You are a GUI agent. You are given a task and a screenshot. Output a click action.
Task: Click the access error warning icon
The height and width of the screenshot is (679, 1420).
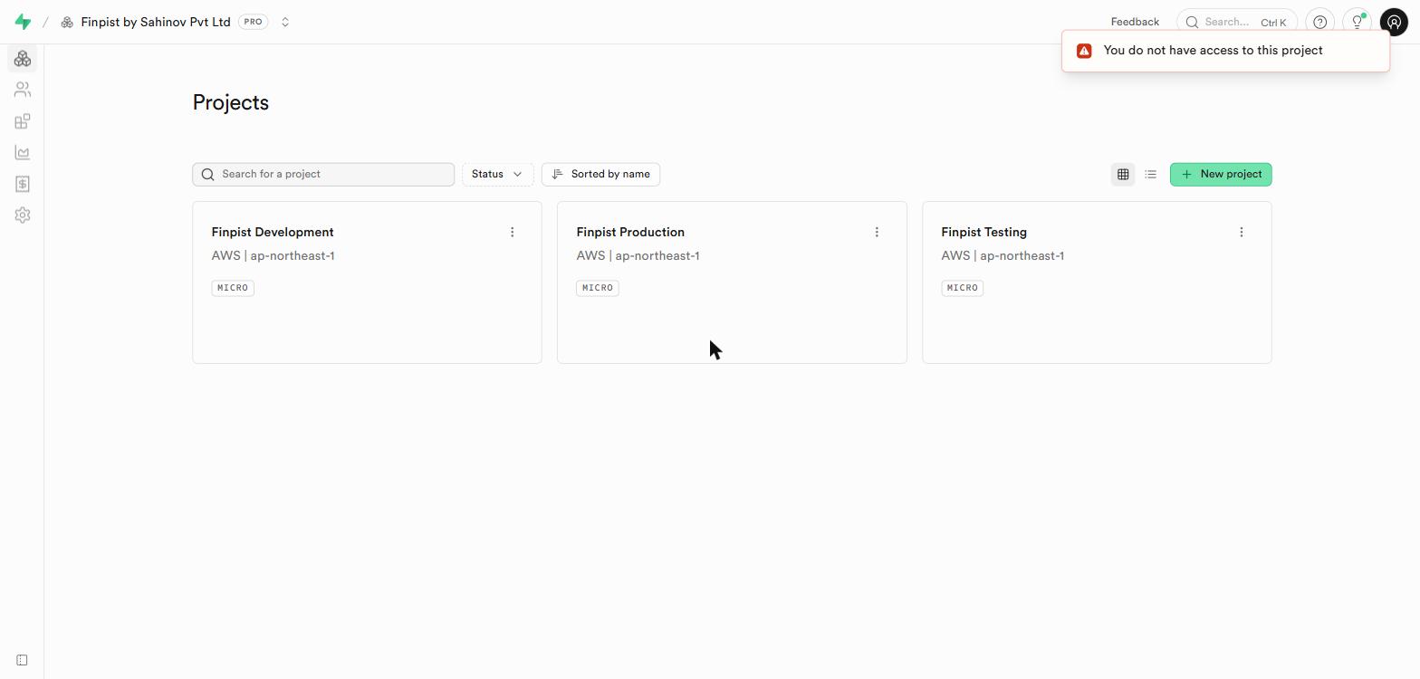1084,51
